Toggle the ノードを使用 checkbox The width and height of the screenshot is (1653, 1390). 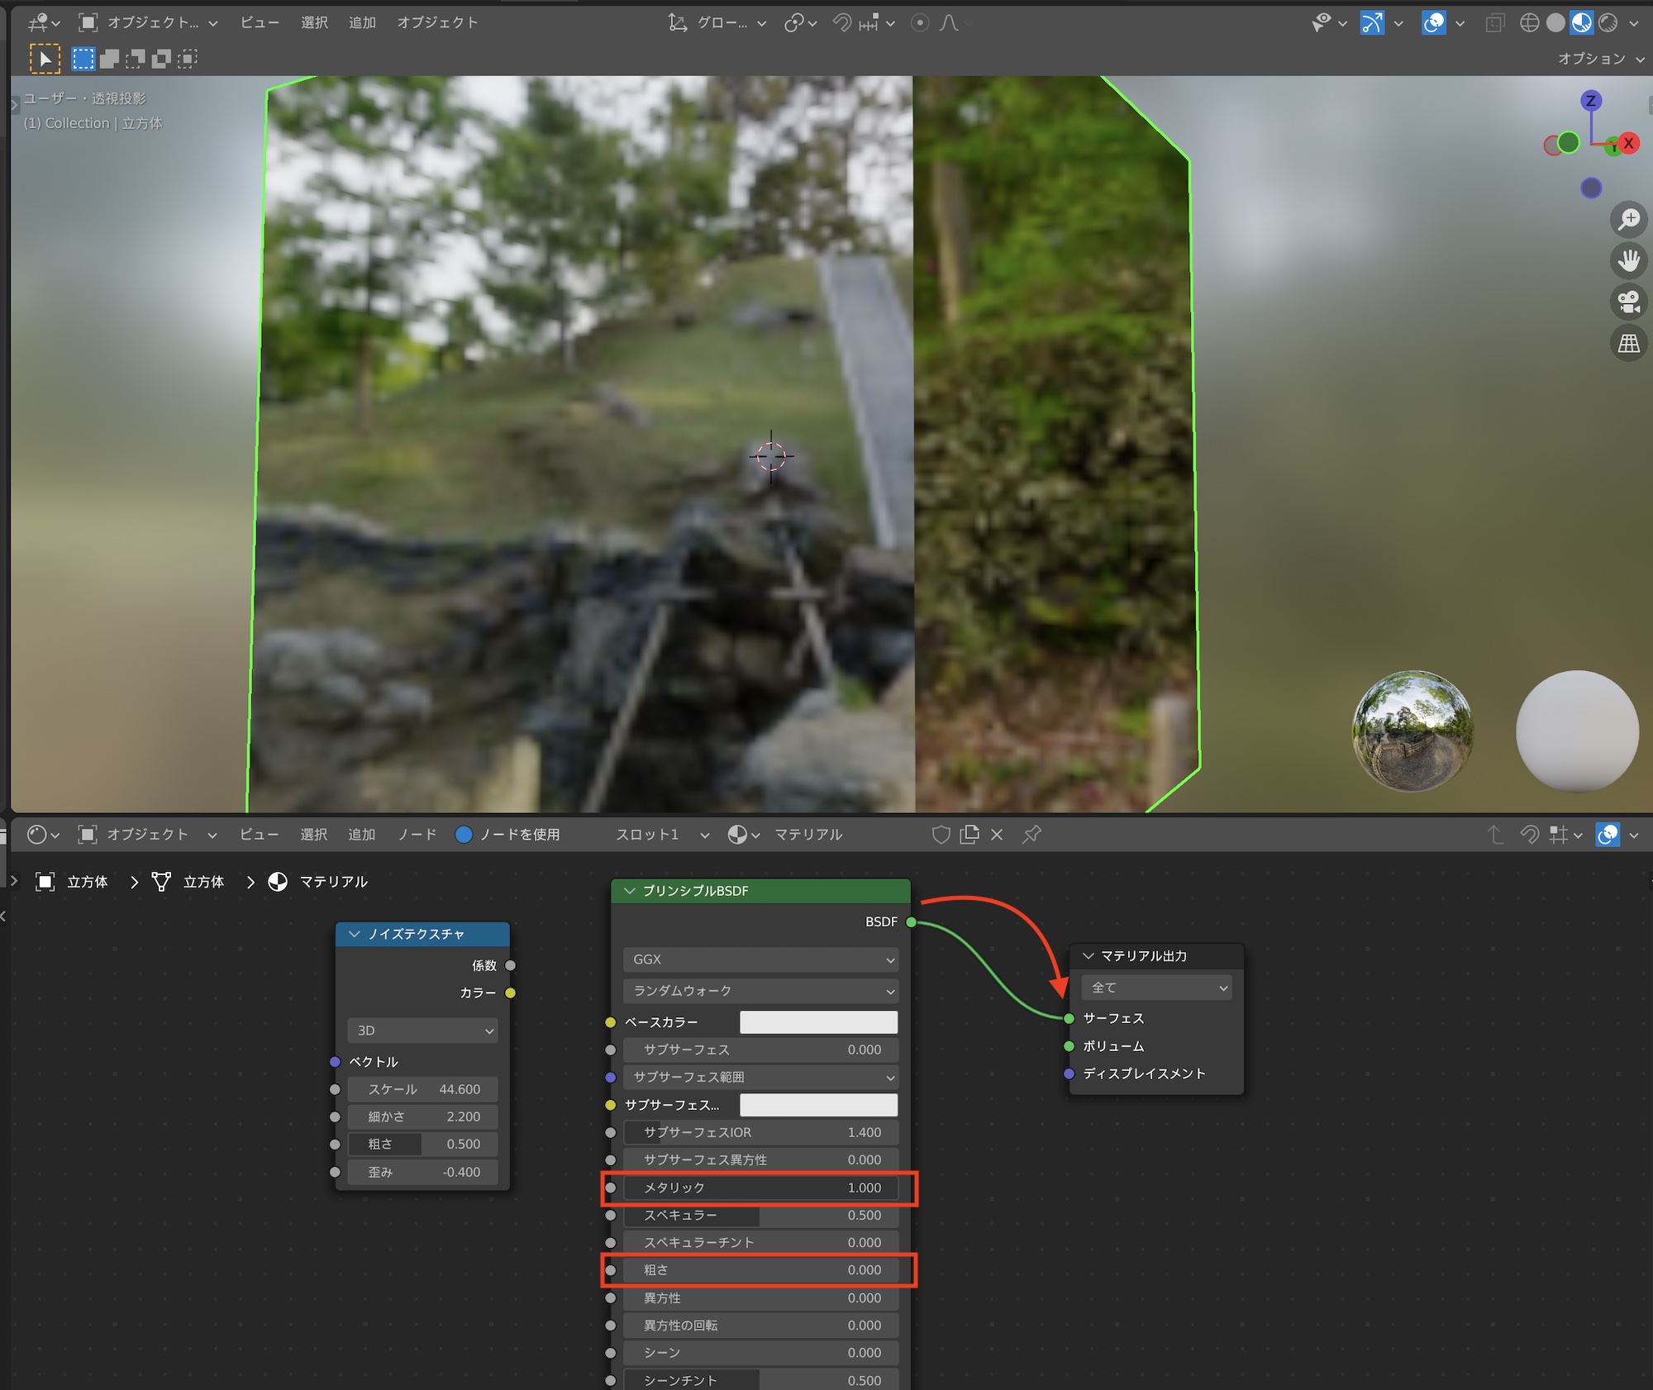click(x=464, y=835)
